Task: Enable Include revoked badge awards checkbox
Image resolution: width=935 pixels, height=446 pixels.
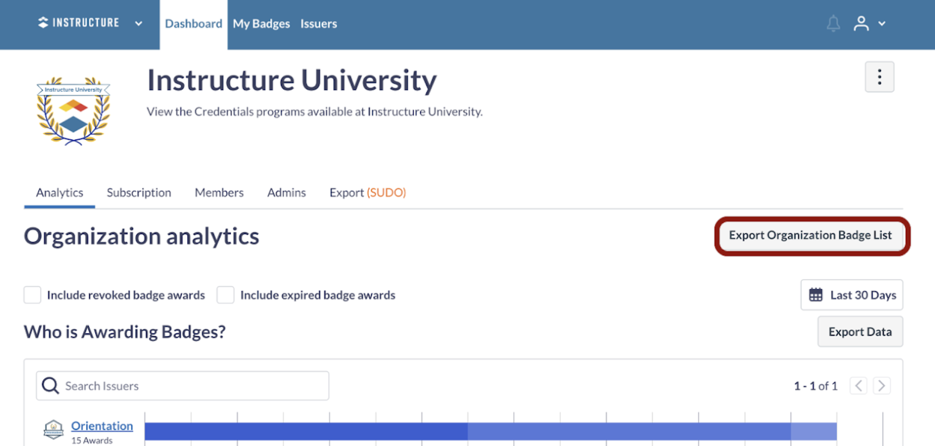Action: point(33,295)
